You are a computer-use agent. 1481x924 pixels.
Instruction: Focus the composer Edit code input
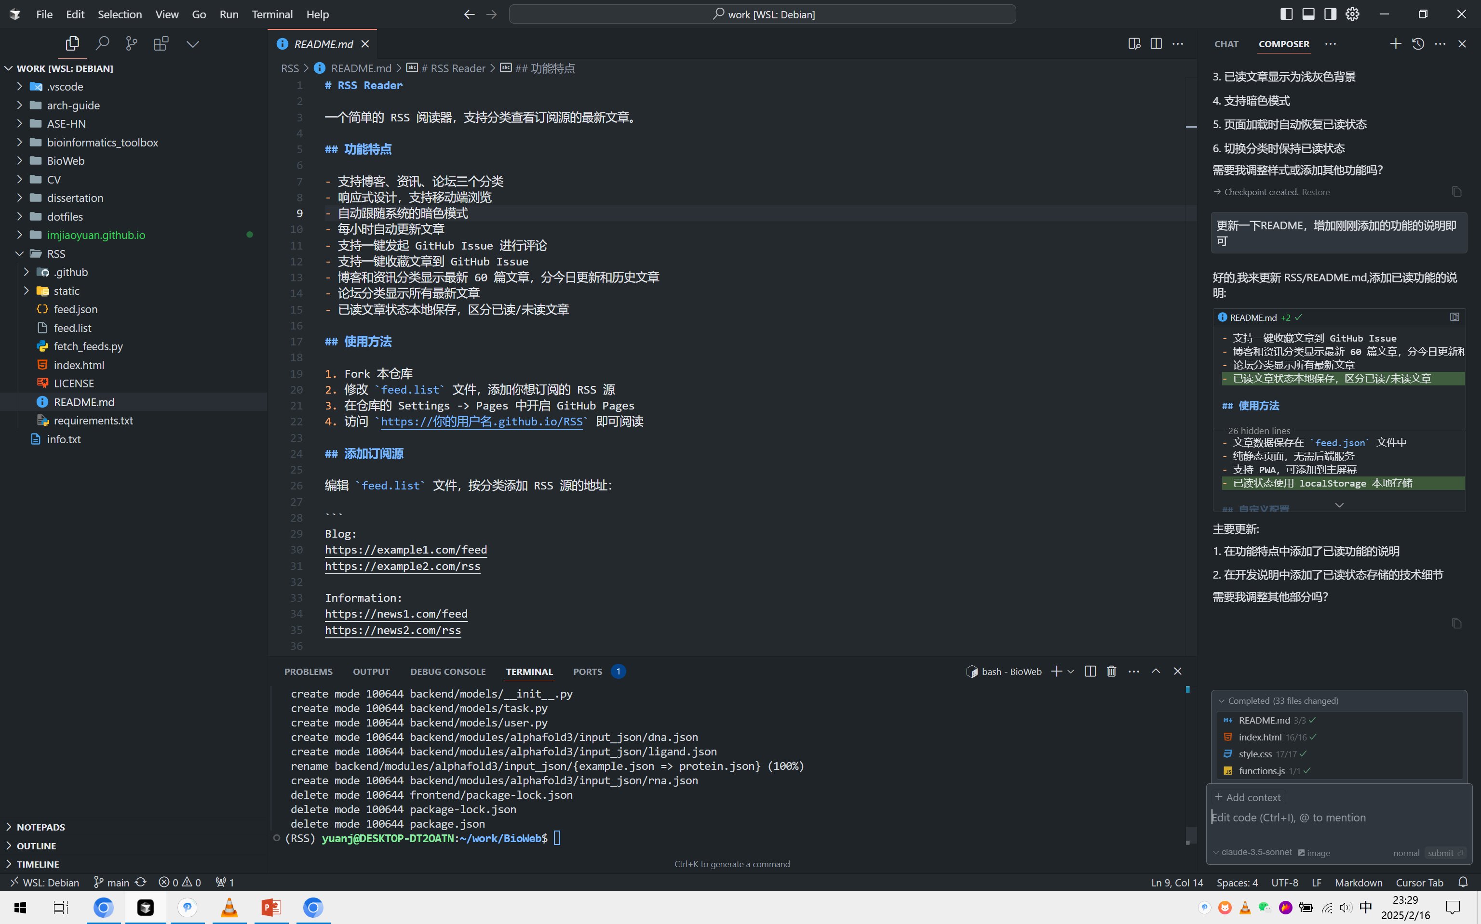(1339, 818)
